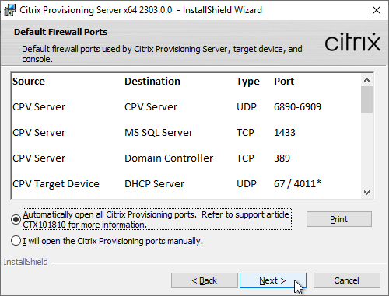Go to the Next step
Screen dimensions: 389x296
(273, 280)
